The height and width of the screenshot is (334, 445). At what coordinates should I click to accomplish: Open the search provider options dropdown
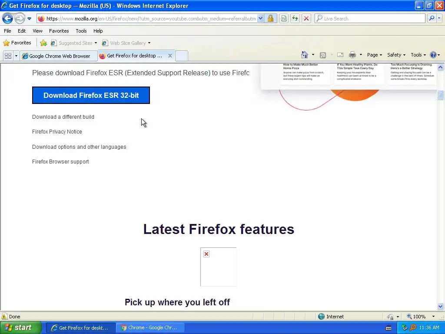pyautogui.click(x=439, y=18)
